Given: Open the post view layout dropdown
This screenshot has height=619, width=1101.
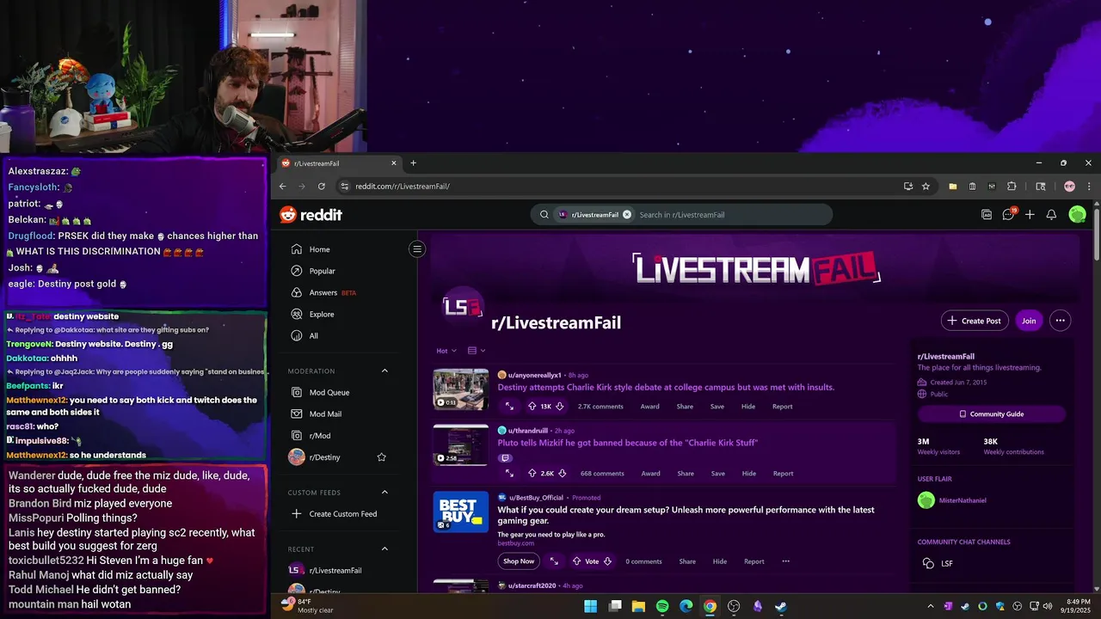Looking at the screenshot, I should [477, 351].
